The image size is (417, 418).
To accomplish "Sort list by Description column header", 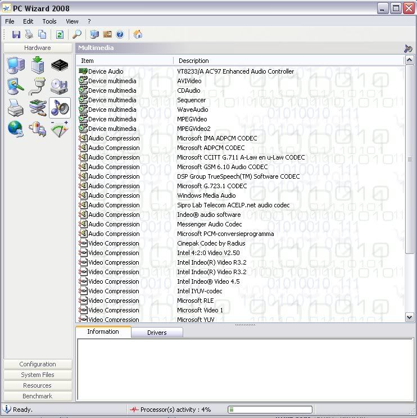I will coord(289,61).
